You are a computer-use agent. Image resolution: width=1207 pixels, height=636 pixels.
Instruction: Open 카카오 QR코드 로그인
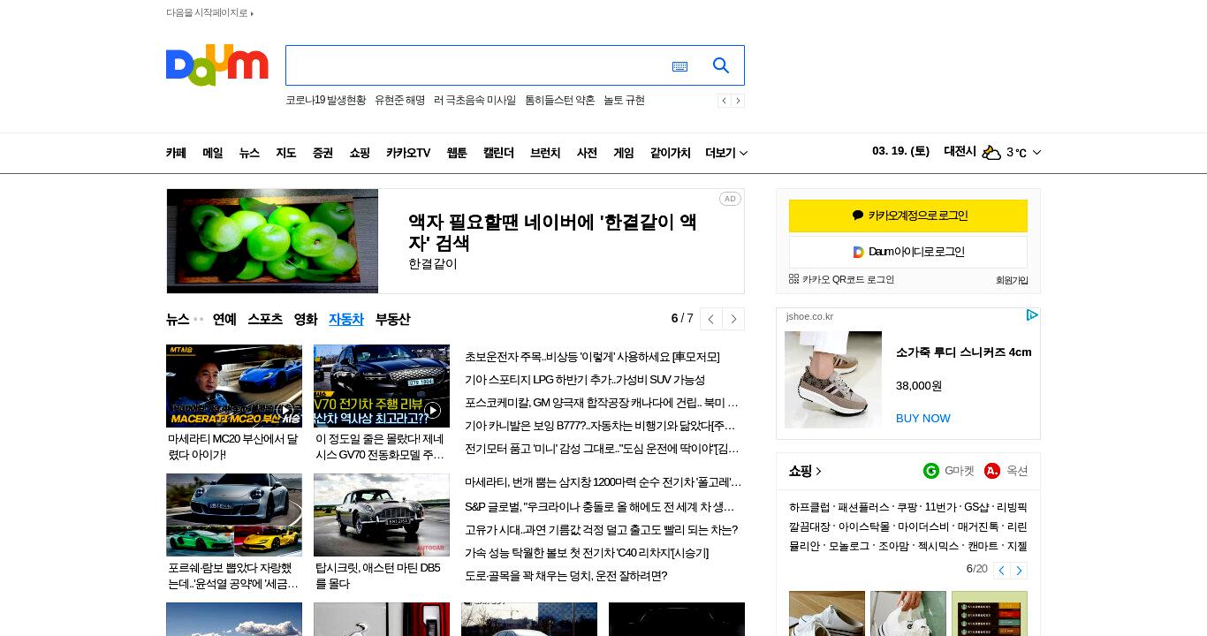click(841, 279)
